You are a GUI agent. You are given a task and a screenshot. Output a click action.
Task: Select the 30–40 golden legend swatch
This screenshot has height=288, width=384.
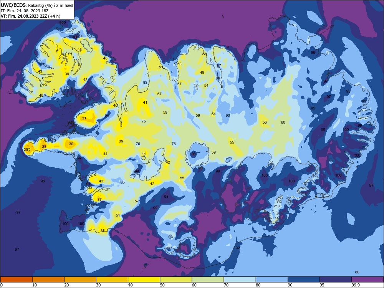coord(112,280)
